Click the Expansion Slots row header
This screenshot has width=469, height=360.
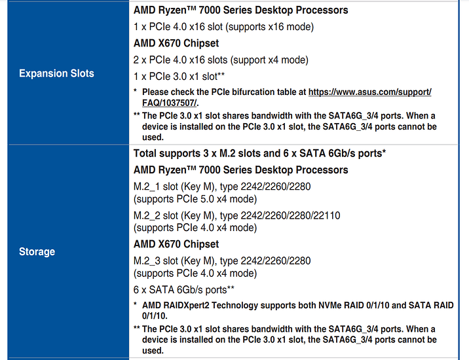point(56,73)
